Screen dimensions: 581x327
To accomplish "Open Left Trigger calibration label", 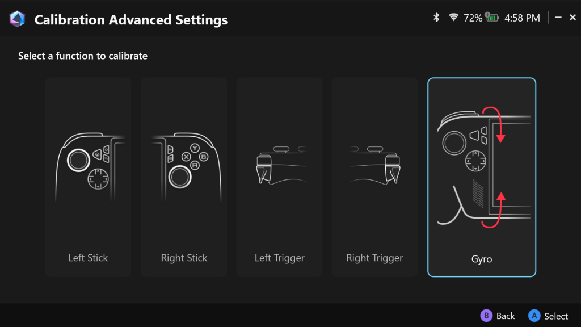I will pos(279,258).
